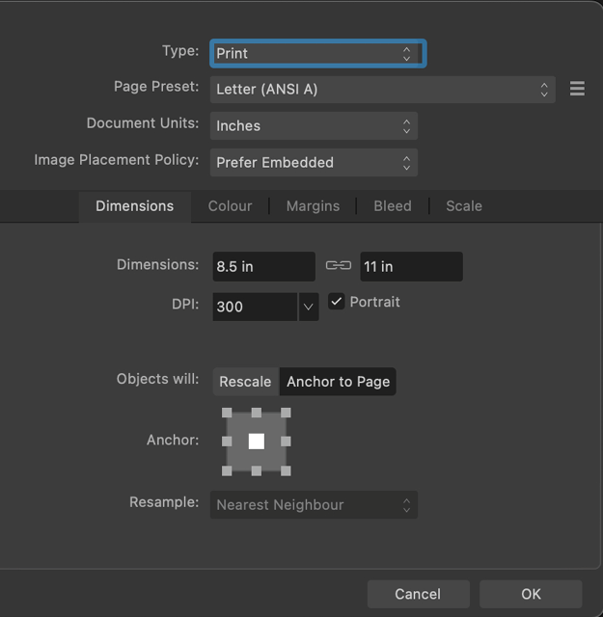Select the top-center anchor handle
This screenshot has height=617, width=603.
(x=257, y=413)
